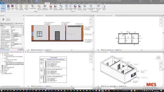Click Carica come gruppo icon
Screen dimensions: 164x92
point(98,7)
